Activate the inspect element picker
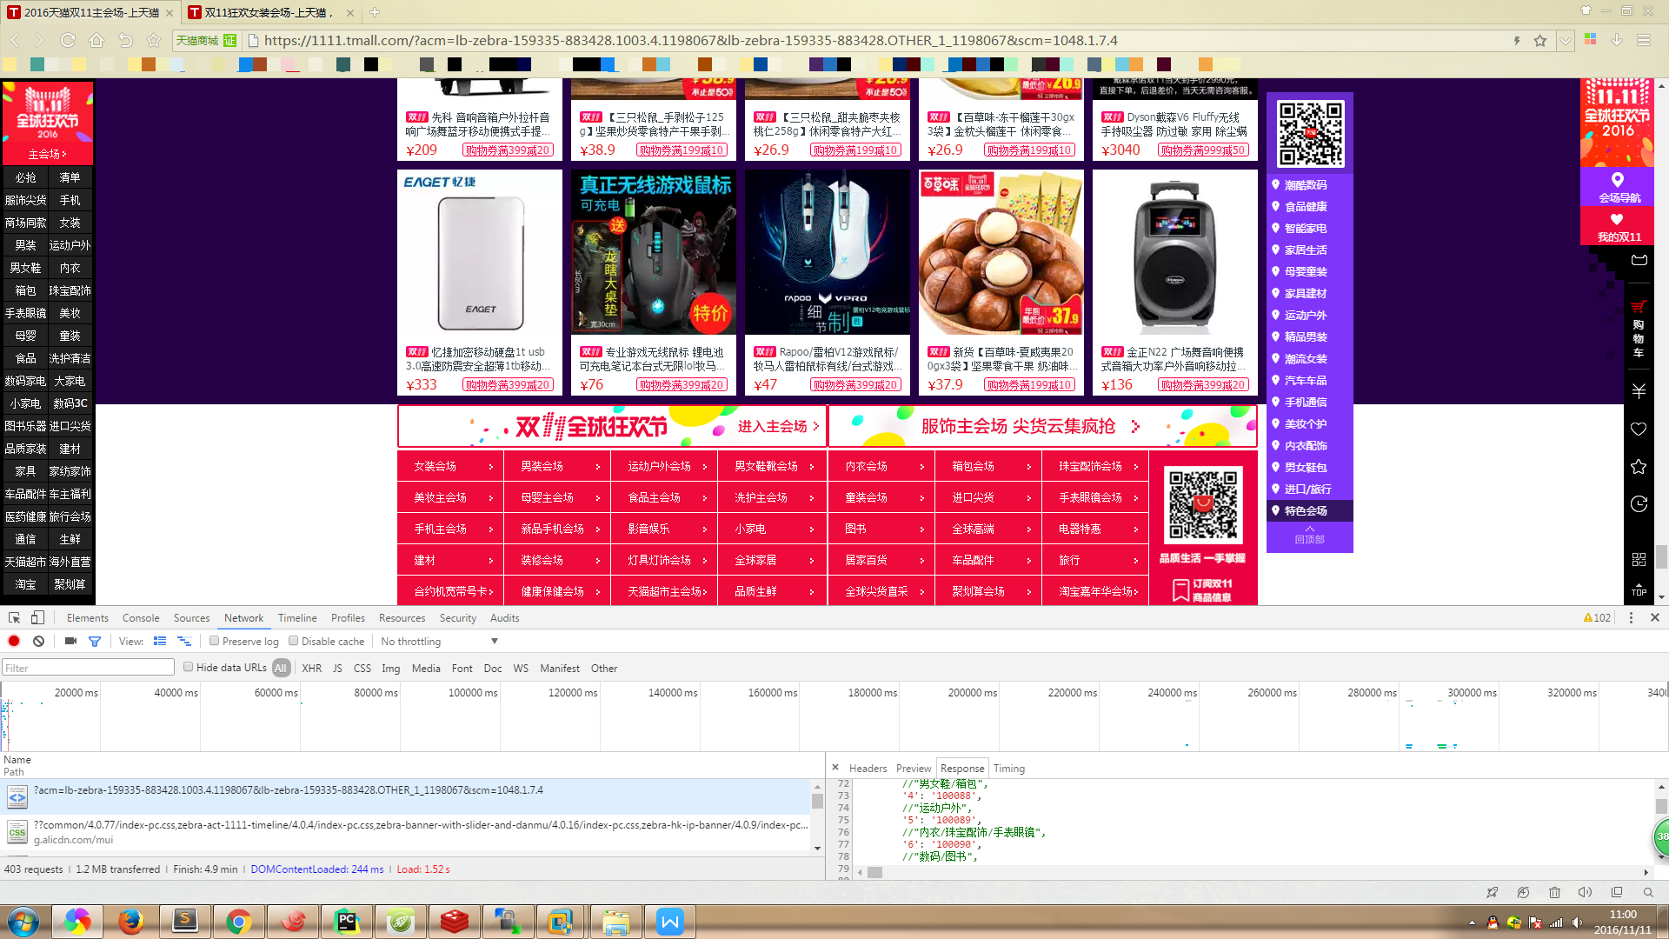This screenshot has width=1669, height=939. click(15, 618)
